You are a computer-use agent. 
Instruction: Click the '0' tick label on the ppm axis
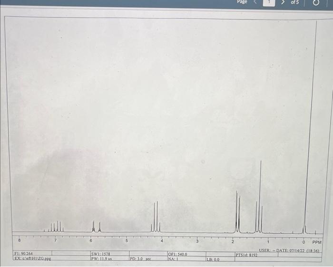304,242
